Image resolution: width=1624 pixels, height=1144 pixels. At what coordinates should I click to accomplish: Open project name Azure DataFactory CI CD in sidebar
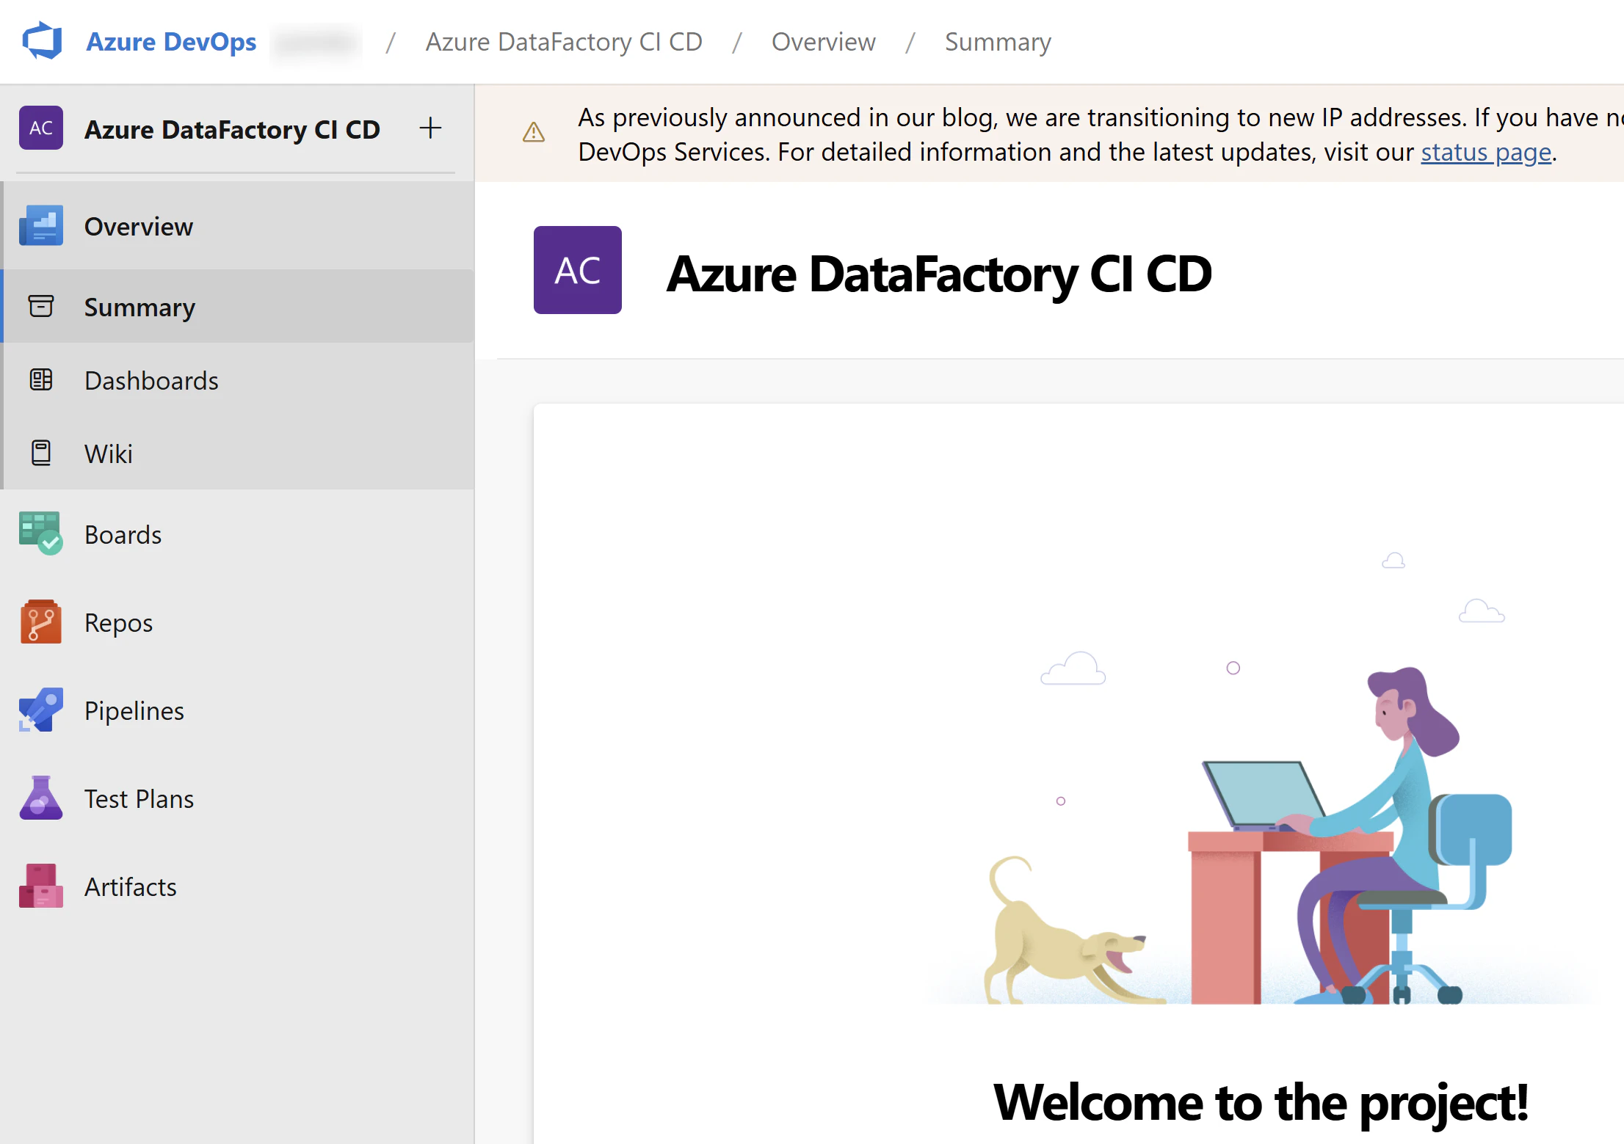pos(232,129)
